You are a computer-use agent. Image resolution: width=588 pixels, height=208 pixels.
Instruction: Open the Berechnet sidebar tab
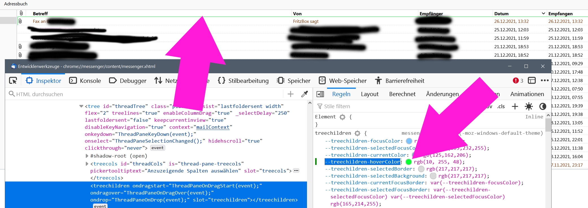click(x=402, y=94)
